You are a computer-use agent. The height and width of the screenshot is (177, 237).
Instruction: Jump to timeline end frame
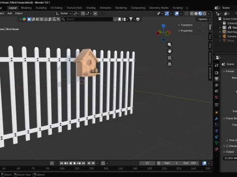[83, 163]
